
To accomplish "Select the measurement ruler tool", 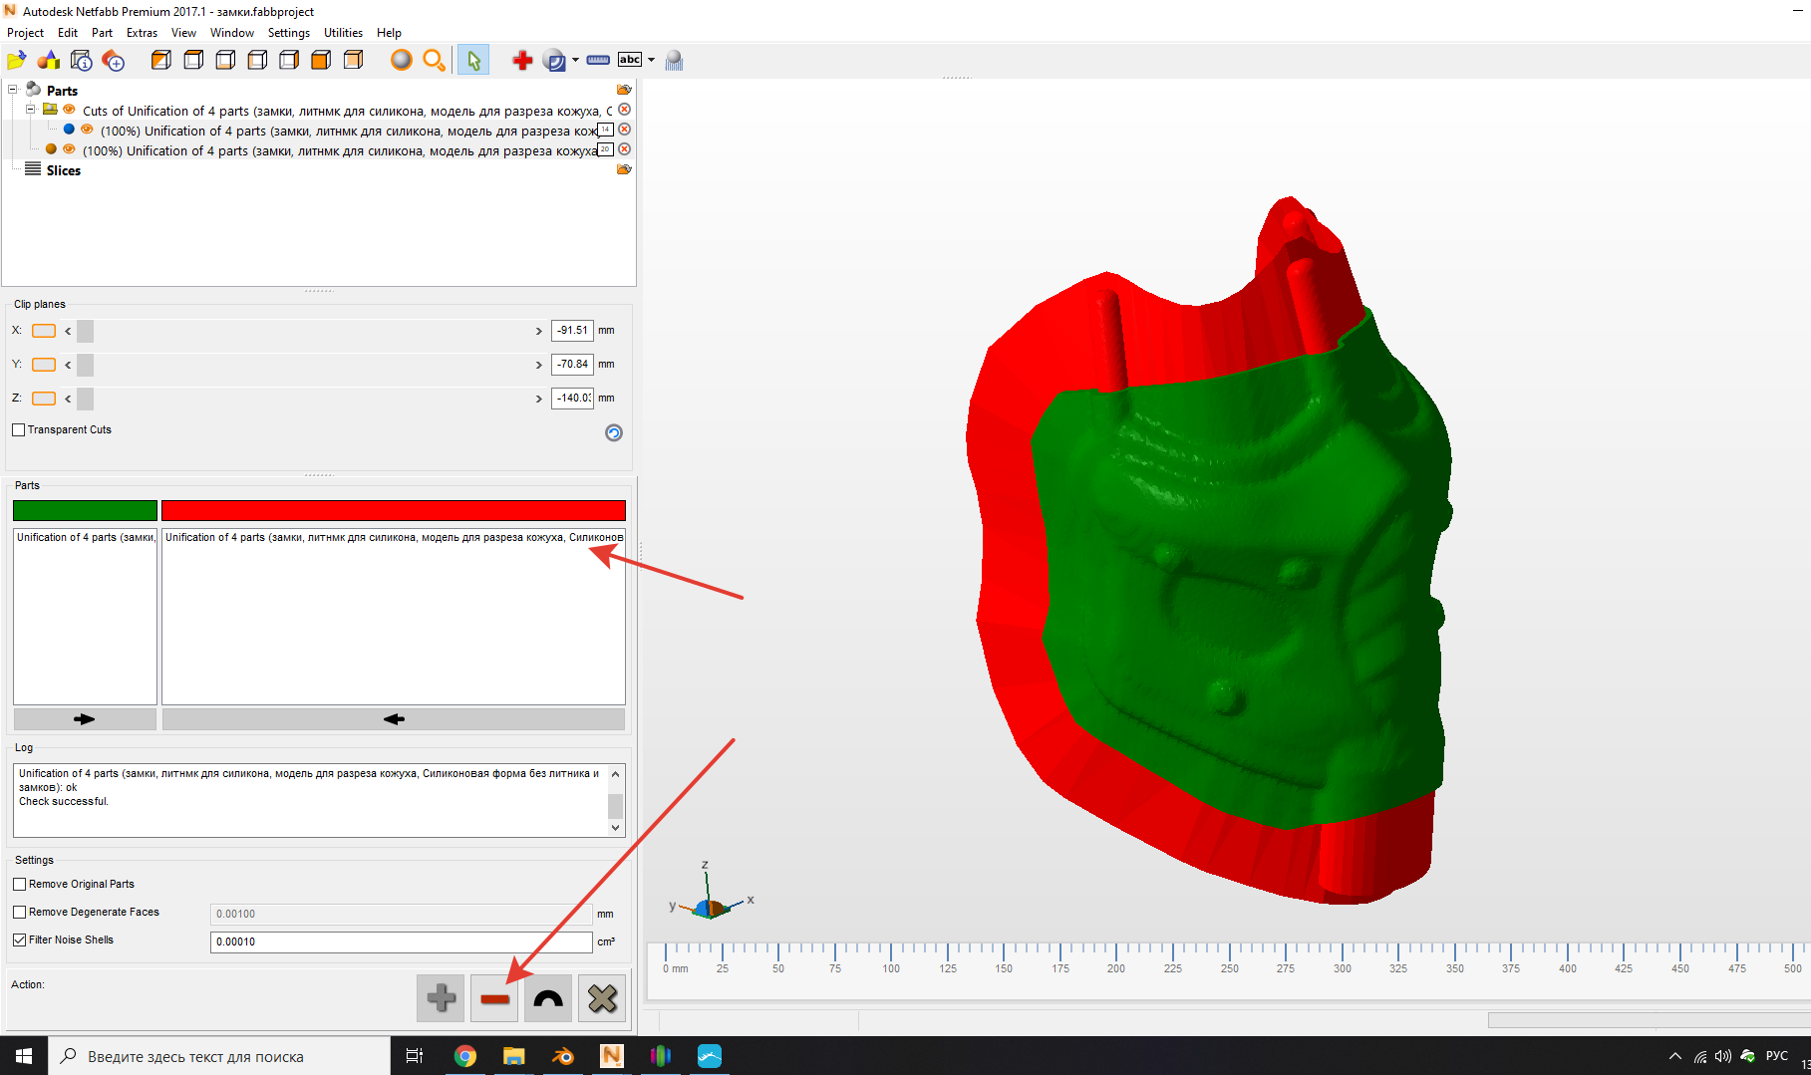I will click(x=597, y=60).
